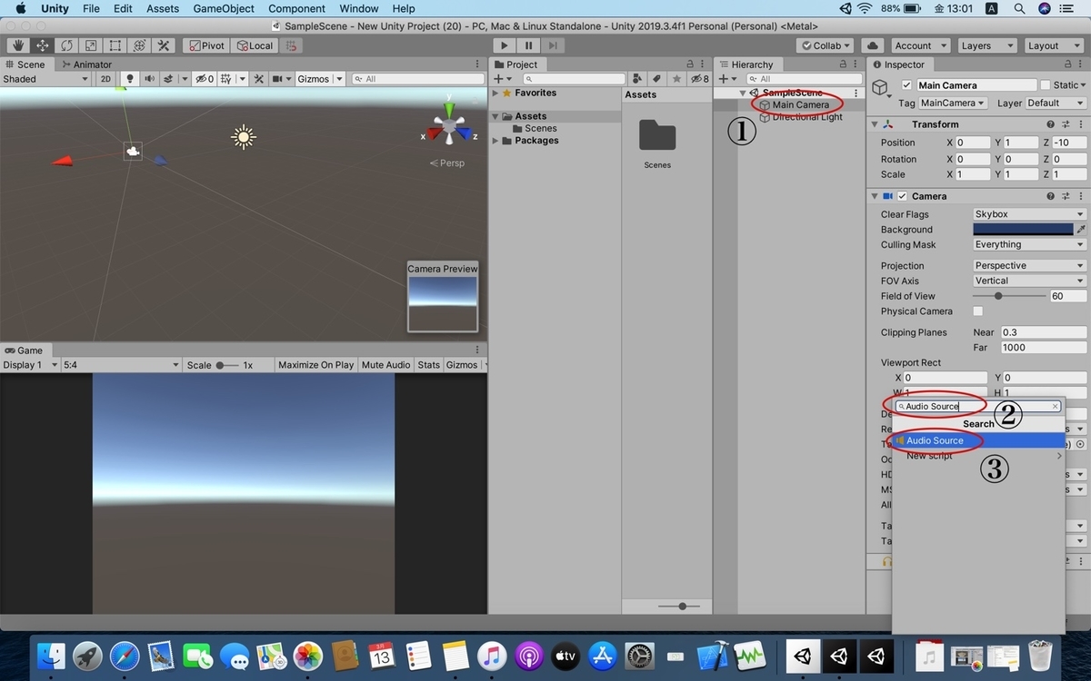Toggle 2D mode in the Scene view
Screen dimensions: 1091x681
[105, 79]
